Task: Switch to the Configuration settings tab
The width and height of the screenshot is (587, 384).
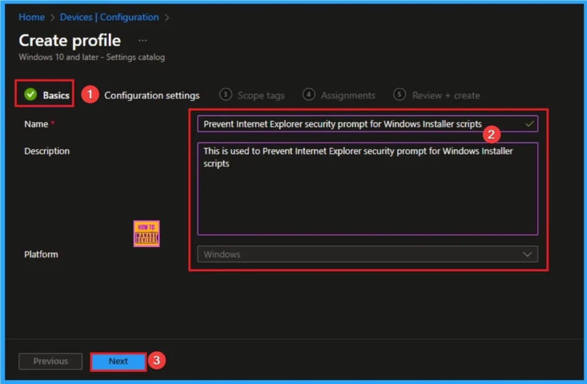Action: (152, 95)
